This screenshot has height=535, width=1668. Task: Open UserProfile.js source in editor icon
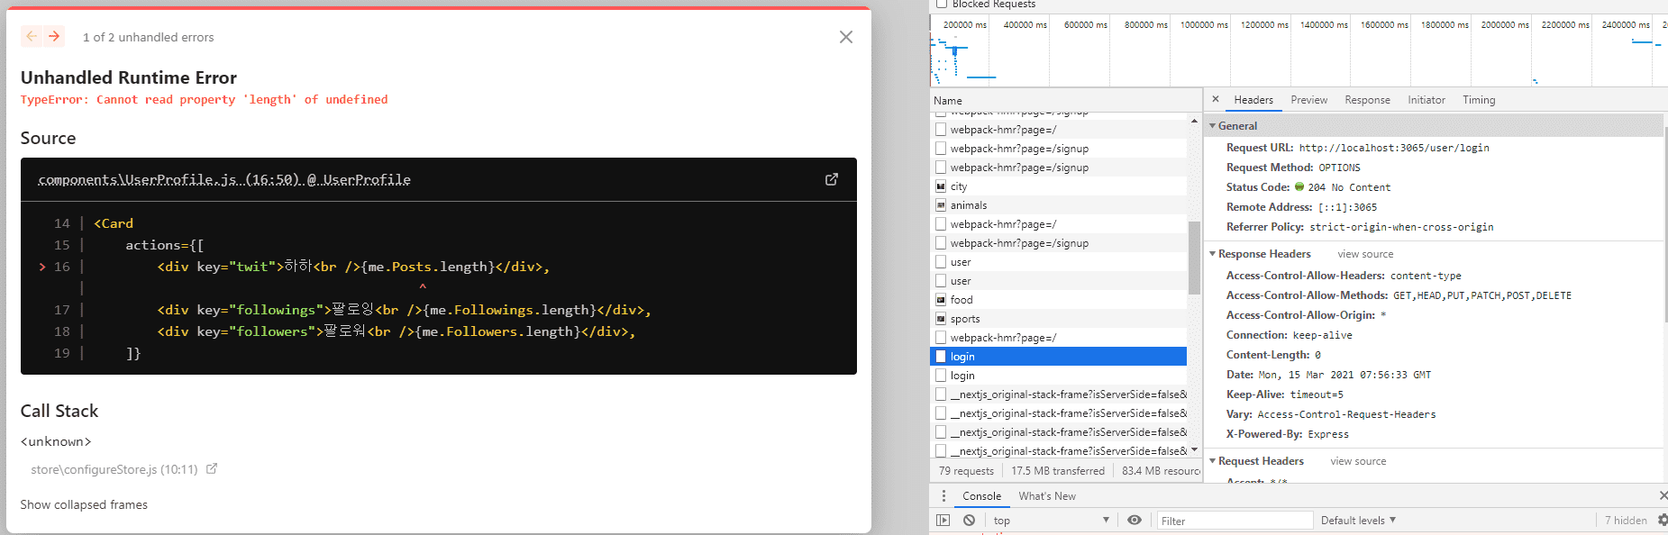point(831,179)
